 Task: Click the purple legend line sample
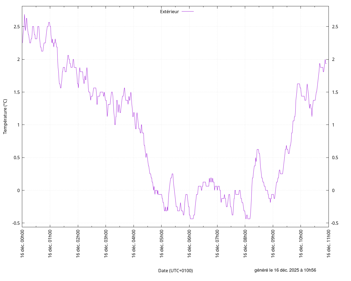point(188,12)
